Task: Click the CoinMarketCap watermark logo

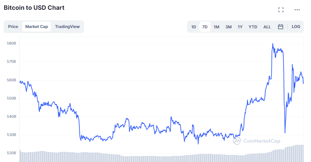Action: coord(257,141)
